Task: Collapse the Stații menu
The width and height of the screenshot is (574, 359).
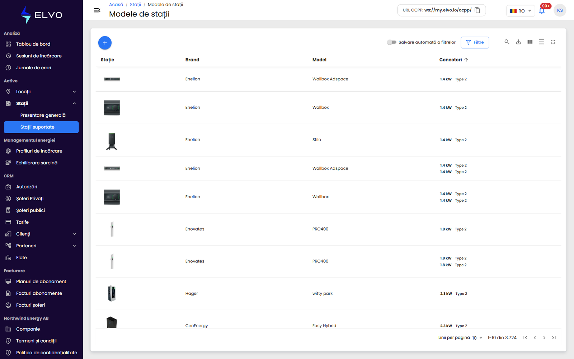Action: click(41, 103)
